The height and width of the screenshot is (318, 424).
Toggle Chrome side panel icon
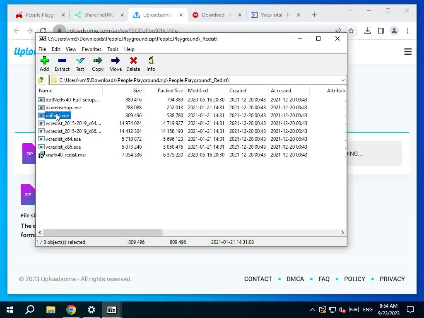pos(381,31)
